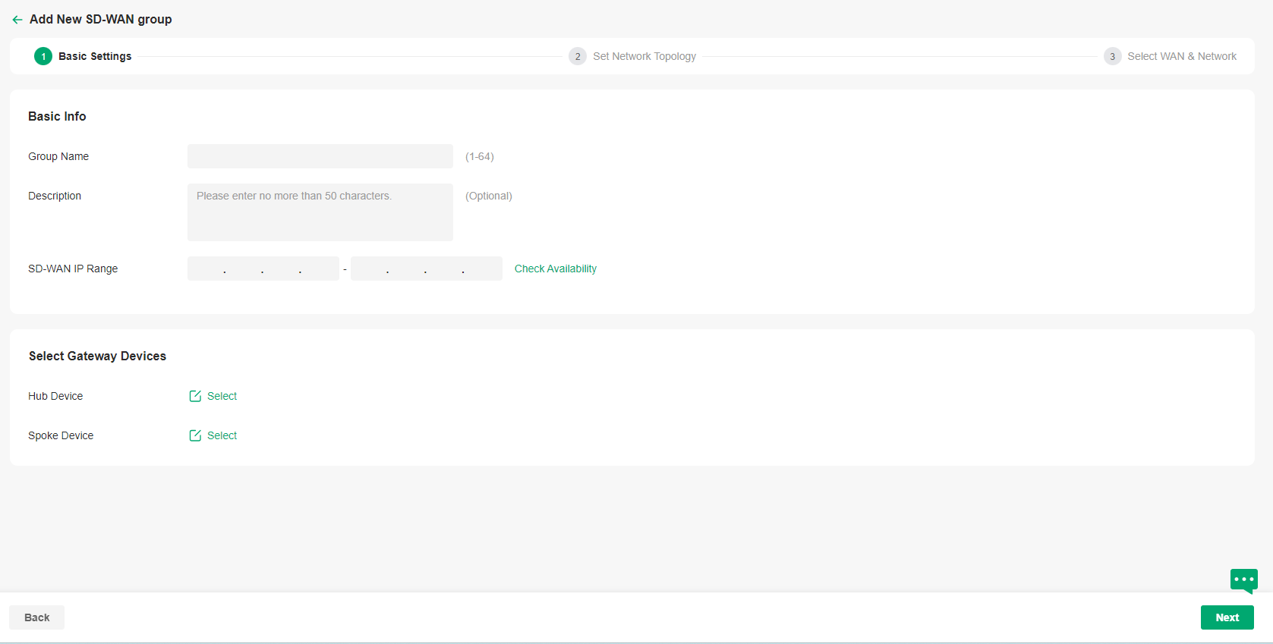Focus the first octet of the start IP
1273x644 pixels.
[x=206, y=269]
